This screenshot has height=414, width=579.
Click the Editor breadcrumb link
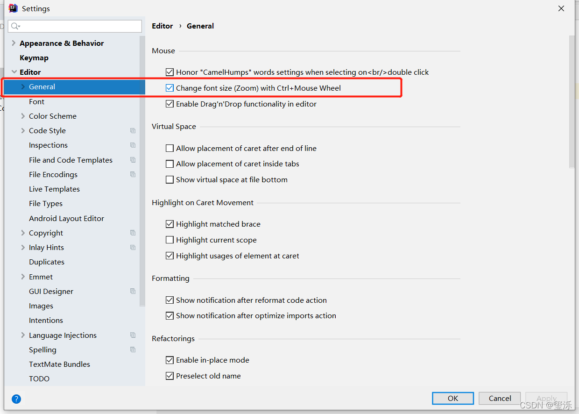[162, 26]
